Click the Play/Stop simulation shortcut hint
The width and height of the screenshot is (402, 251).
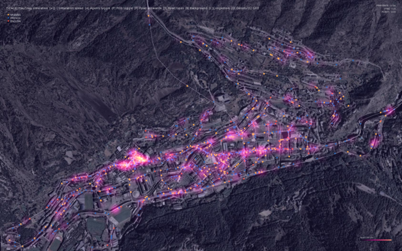[x=27, y=8]
